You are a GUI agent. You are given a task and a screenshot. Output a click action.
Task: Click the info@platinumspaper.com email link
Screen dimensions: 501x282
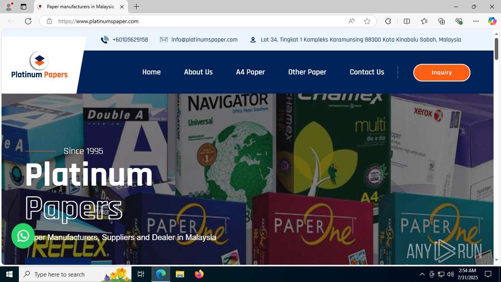click(204, 40)
